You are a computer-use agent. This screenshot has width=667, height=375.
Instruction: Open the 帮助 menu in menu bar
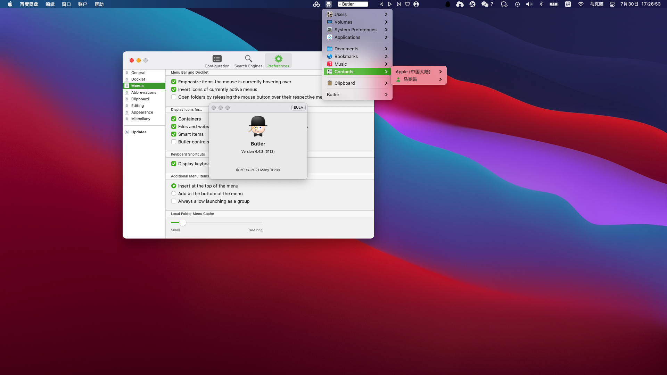coord(99,4)
